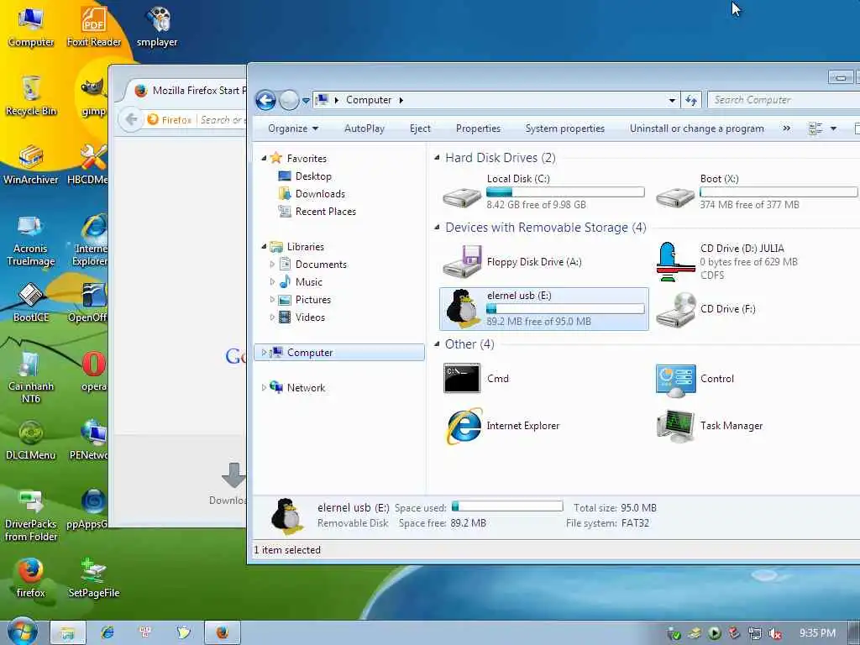This screenshot has height=645, width=860.
Task: Expand the Network tree node
Action: coord(264,388)
